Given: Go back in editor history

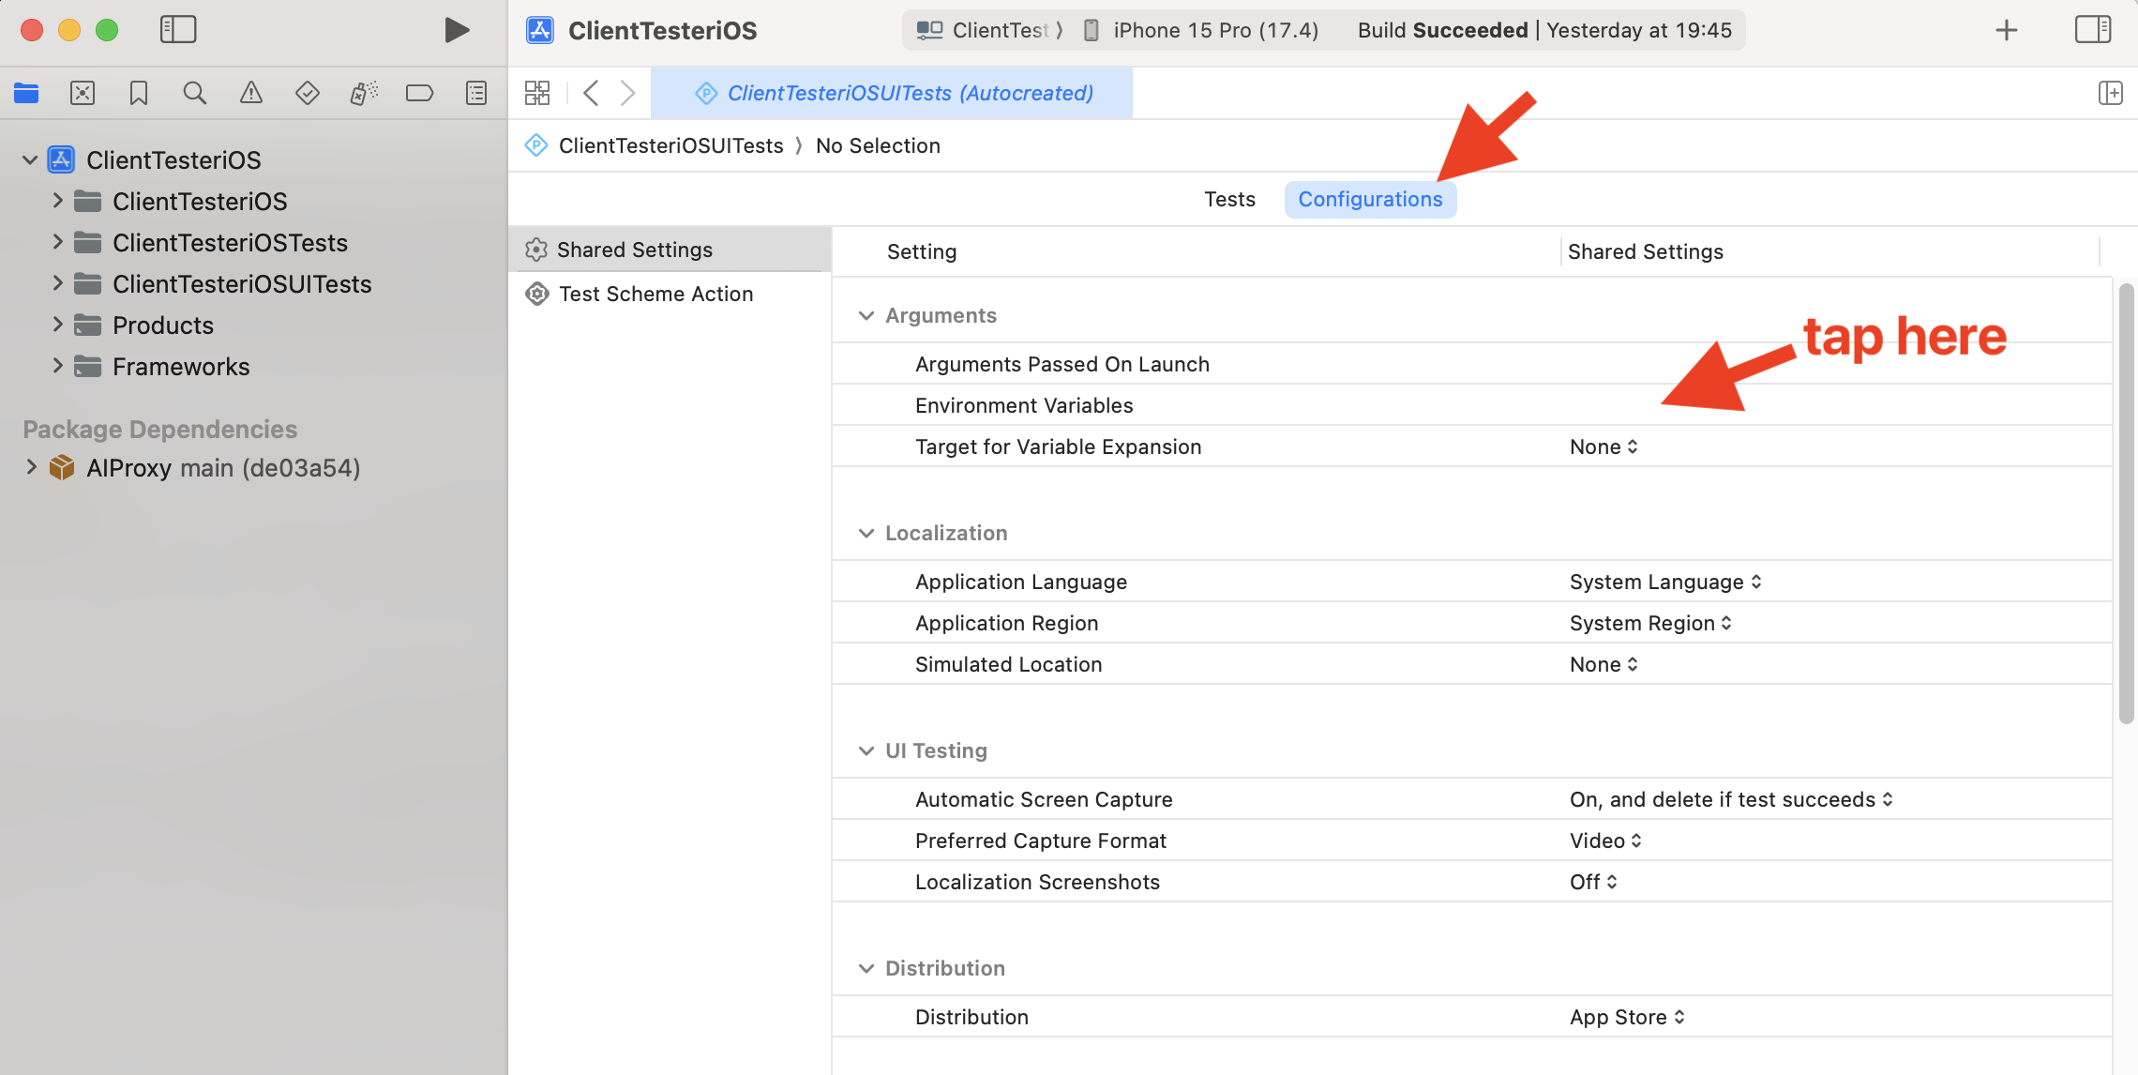Looking at the screenshot, I should (x=591, y=93).
